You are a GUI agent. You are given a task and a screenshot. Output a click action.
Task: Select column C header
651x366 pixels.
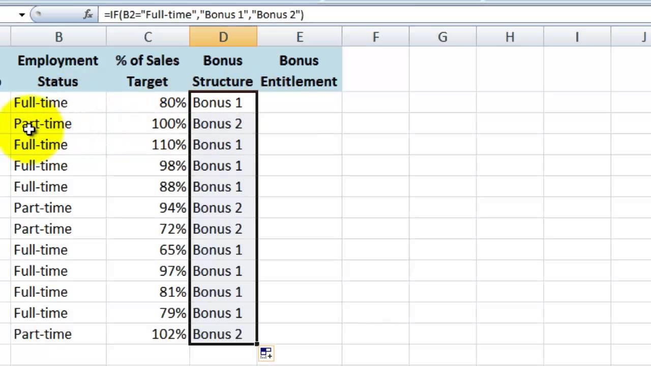coord(147,37)
